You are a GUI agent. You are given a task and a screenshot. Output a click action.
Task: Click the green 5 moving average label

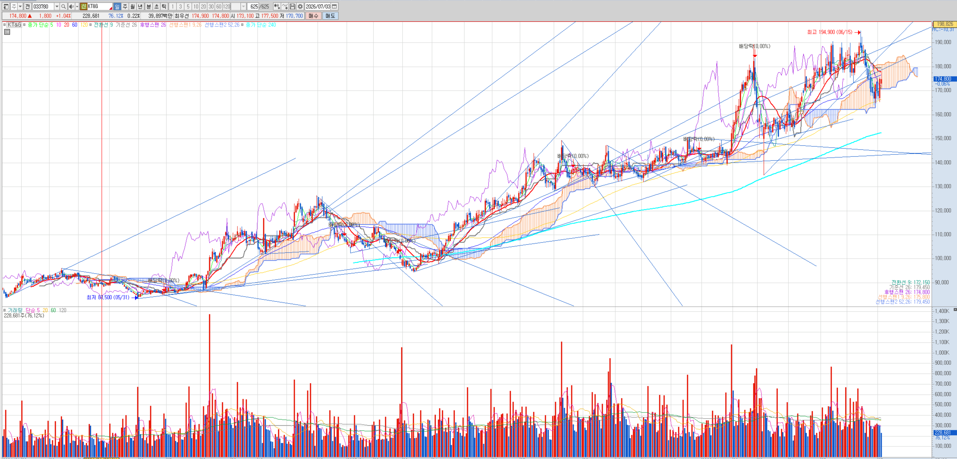[51, 25]
